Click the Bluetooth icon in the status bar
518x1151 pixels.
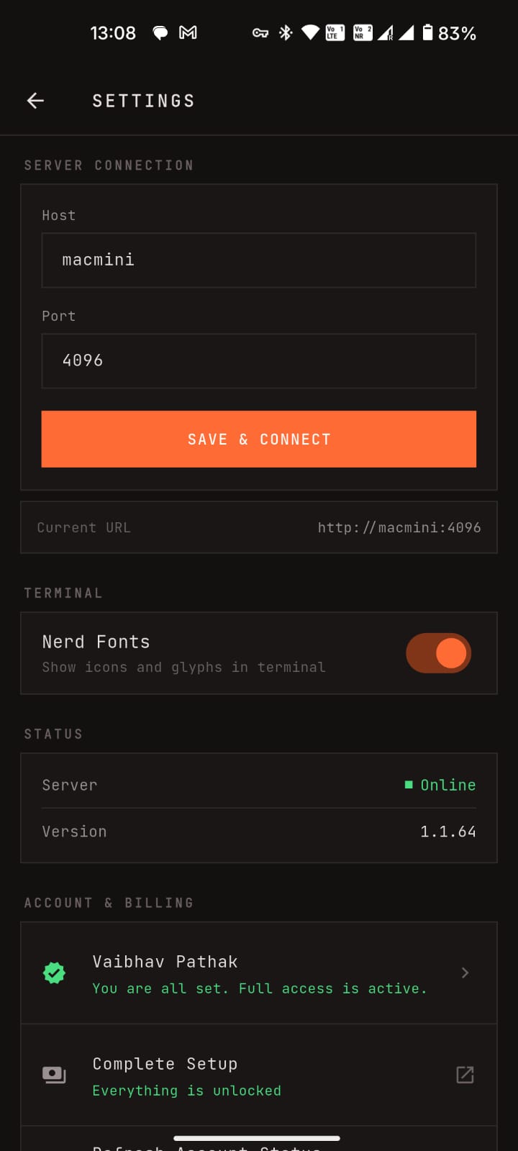[286, 32]
